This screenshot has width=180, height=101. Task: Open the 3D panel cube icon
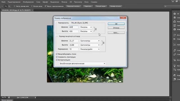pyautogui.click(x=175, y=14)
